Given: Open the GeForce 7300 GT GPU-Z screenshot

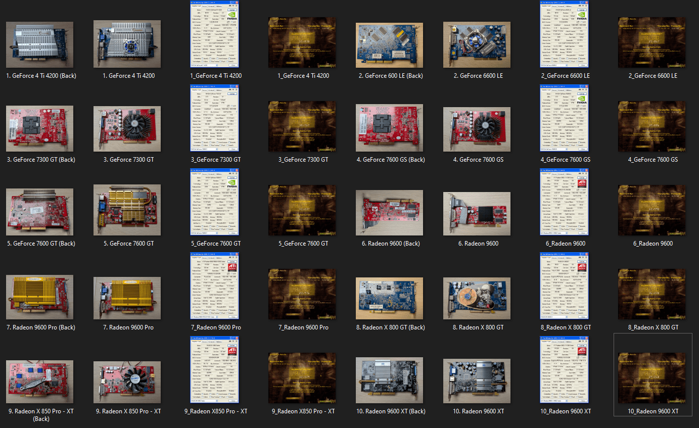Looking at the screenshot, I should click(x=214, y=118).
